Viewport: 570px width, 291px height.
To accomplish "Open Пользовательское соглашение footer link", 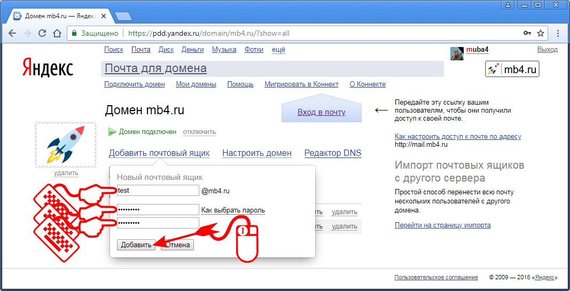I will (436, 278).
